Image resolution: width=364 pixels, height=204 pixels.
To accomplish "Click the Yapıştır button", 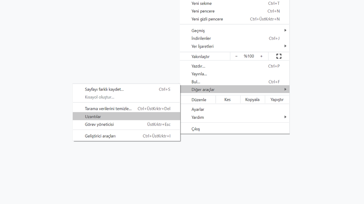I will click(277, 99).
